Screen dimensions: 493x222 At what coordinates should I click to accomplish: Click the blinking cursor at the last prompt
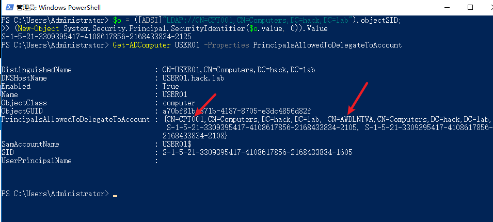115,194
